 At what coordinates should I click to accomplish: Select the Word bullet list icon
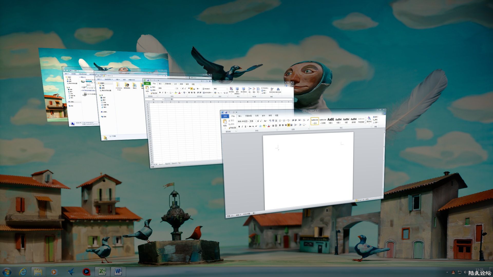point(280,121)
